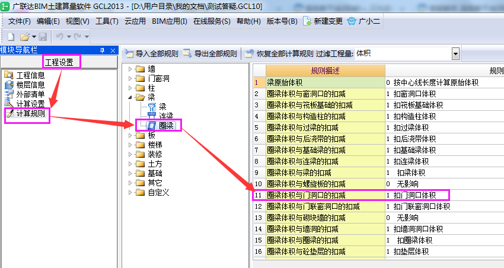
Task: Click the New file icon in toolbar
Action: point(11,37)
